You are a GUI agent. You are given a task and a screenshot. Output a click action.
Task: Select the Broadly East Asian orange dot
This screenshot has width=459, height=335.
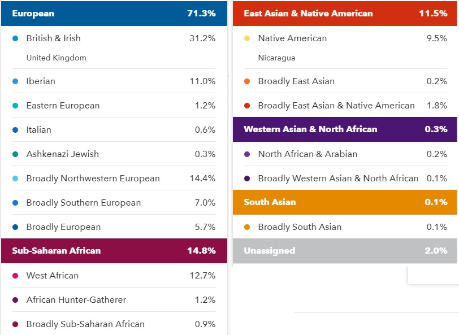[x=247, y=81]
